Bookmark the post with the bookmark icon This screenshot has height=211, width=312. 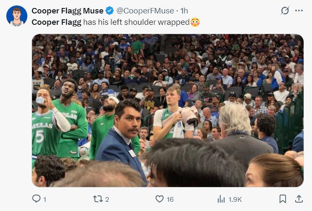[x=283, y=199]
